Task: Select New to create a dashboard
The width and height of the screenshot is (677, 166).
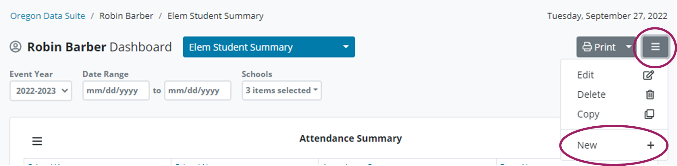Action: 587,145
